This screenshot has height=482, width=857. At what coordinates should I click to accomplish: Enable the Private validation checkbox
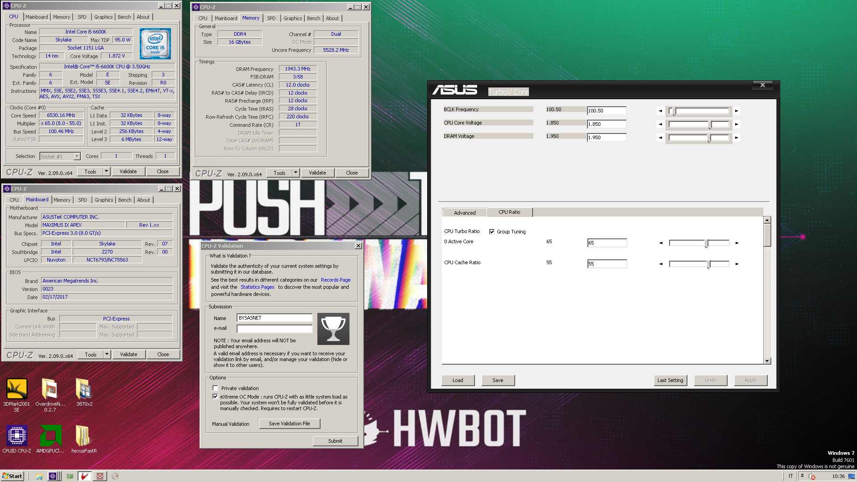tap(216, 388)
